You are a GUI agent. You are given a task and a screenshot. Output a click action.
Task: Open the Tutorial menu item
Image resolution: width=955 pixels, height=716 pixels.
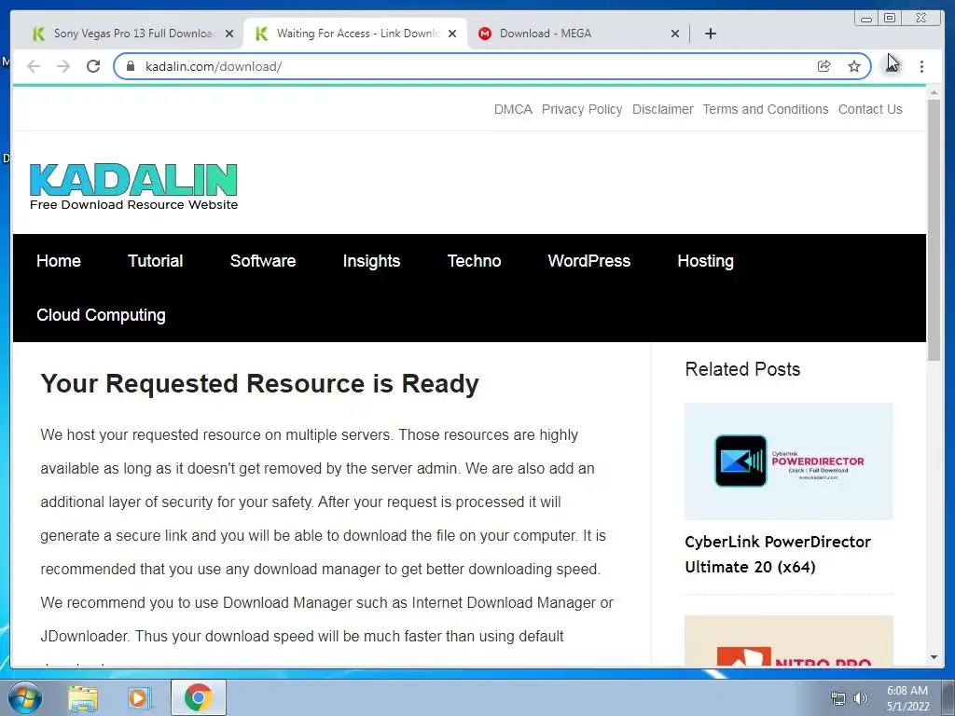pyautogui.click(x=156, y=261)
